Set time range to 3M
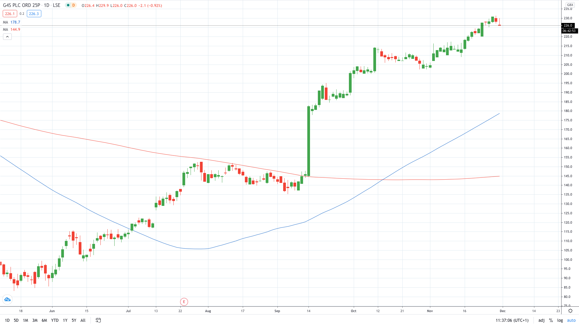The image size is (579, 326). point(35,320)
